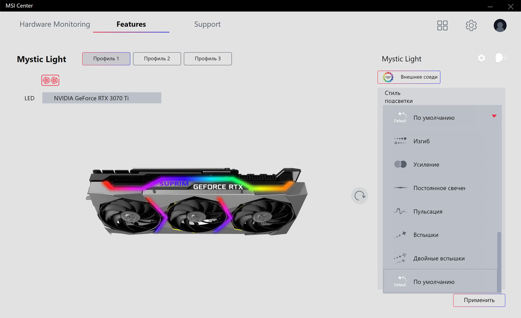The height and width of the screenshot is (318, 521).
Task: Open Mystic Light panel gear settings
Action: (481, 58)
